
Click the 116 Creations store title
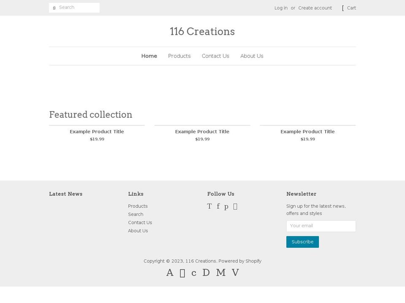[202, 32]
